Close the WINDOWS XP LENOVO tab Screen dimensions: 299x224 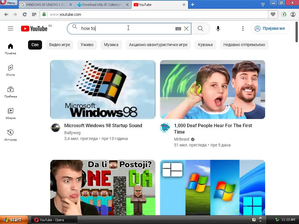pyautogui.click(x=71, y=5)
